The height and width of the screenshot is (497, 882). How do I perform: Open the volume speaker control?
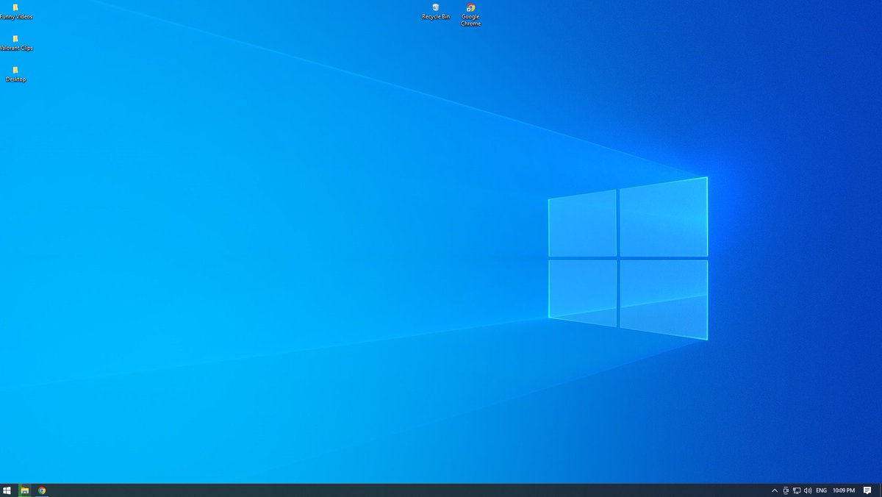[x=808, y=490]
